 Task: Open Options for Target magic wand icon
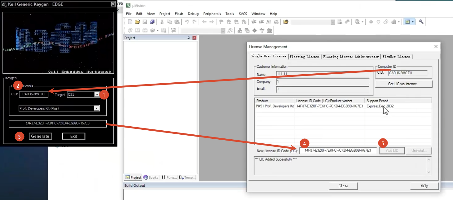pyautogui.click(x=230, y=30)
